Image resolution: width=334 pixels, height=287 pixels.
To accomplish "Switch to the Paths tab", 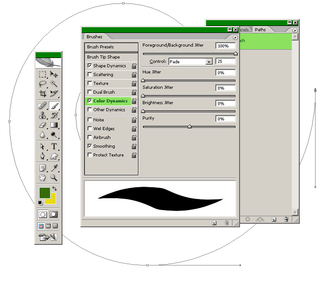I will click(x=260, y=29).
